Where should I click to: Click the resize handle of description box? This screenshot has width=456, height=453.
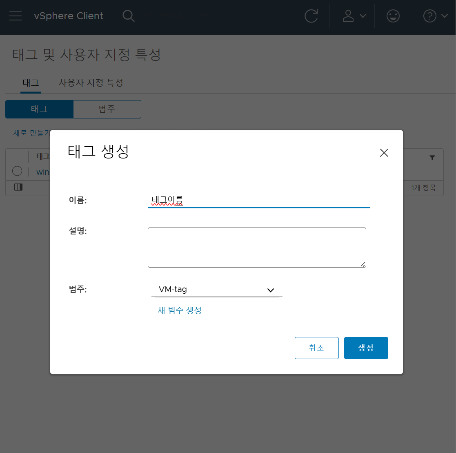(x=363, y=264)
